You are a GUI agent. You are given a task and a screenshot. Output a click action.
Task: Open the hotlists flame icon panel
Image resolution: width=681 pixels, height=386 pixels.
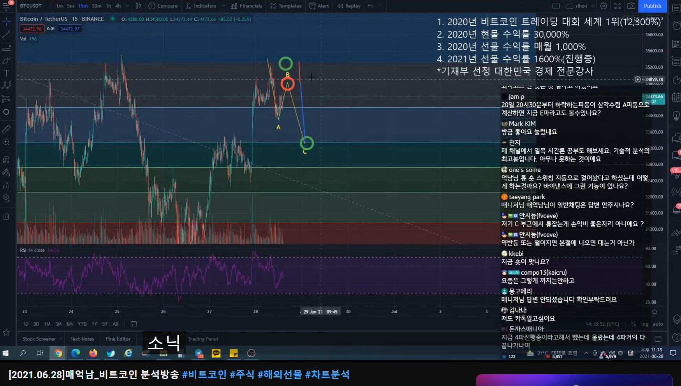click(x=676, y=79)
